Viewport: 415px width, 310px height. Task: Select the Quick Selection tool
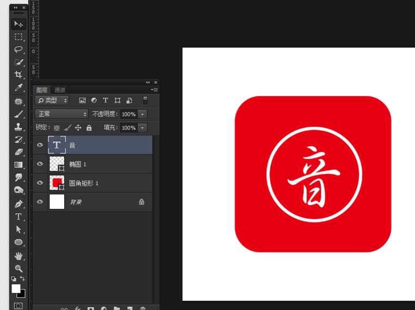pyautogui.click(x=19, y=62)
